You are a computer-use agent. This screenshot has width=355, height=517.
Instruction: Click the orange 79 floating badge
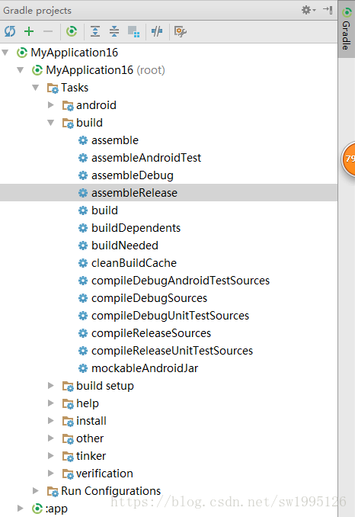(x=348, y=159)
